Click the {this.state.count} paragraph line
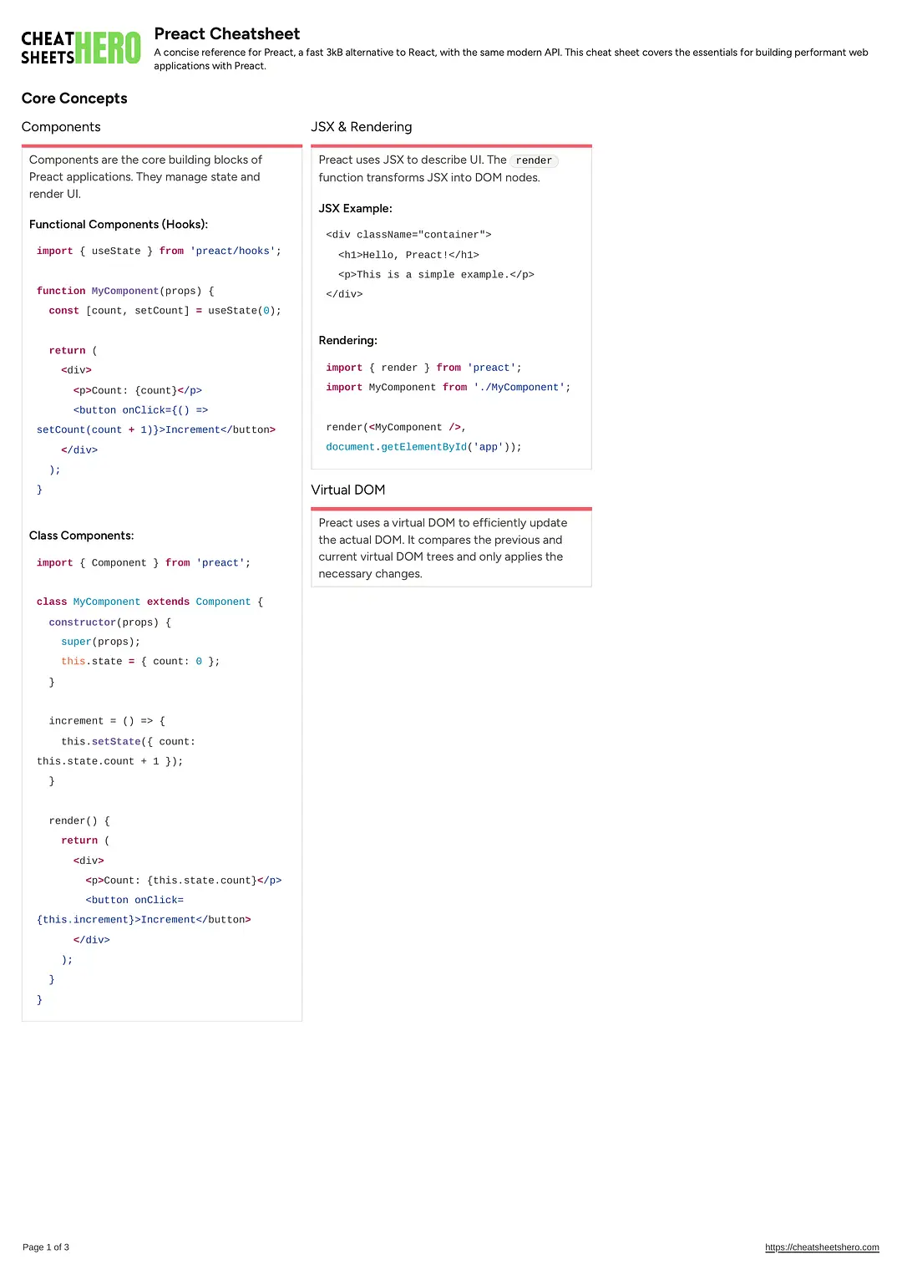Screen dimensions: 902x1275 [x=184, y=881]
